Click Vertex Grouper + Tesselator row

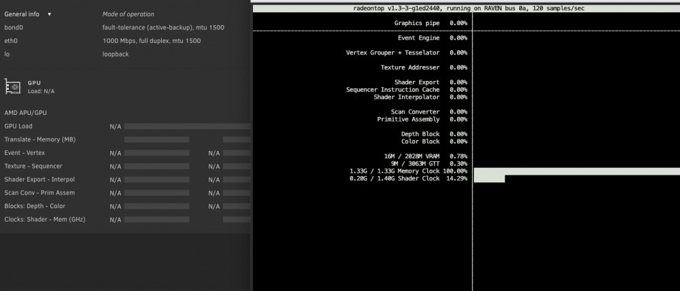tap(407, 52)
